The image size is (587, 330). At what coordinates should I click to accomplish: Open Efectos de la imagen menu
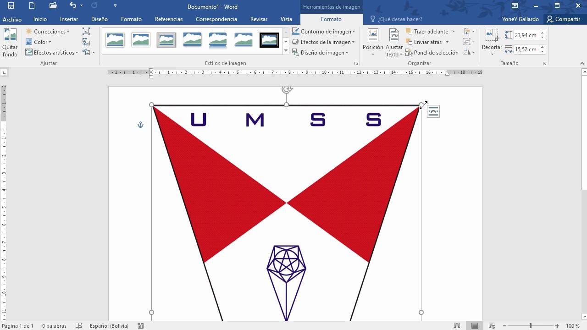[324, 42]
